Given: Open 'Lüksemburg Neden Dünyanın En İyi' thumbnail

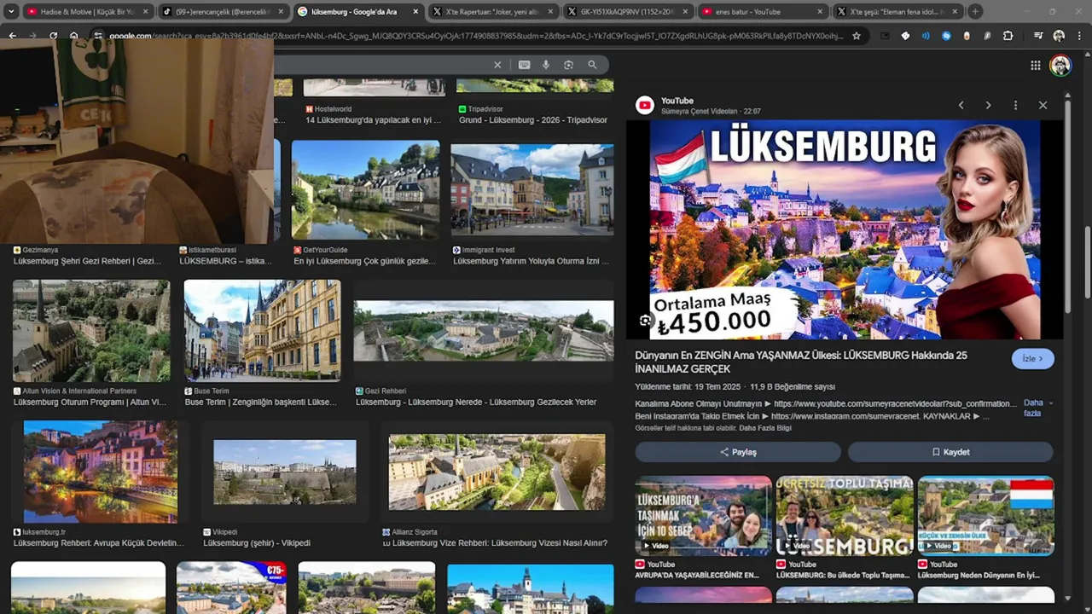Looking at the screenshot, I should pyautogui.click(x=985, y=517).
